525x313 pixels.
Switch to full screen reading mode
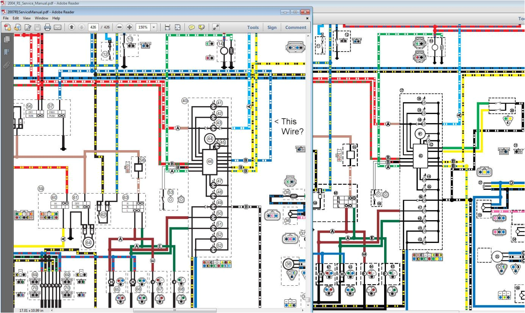click(216, 27)
